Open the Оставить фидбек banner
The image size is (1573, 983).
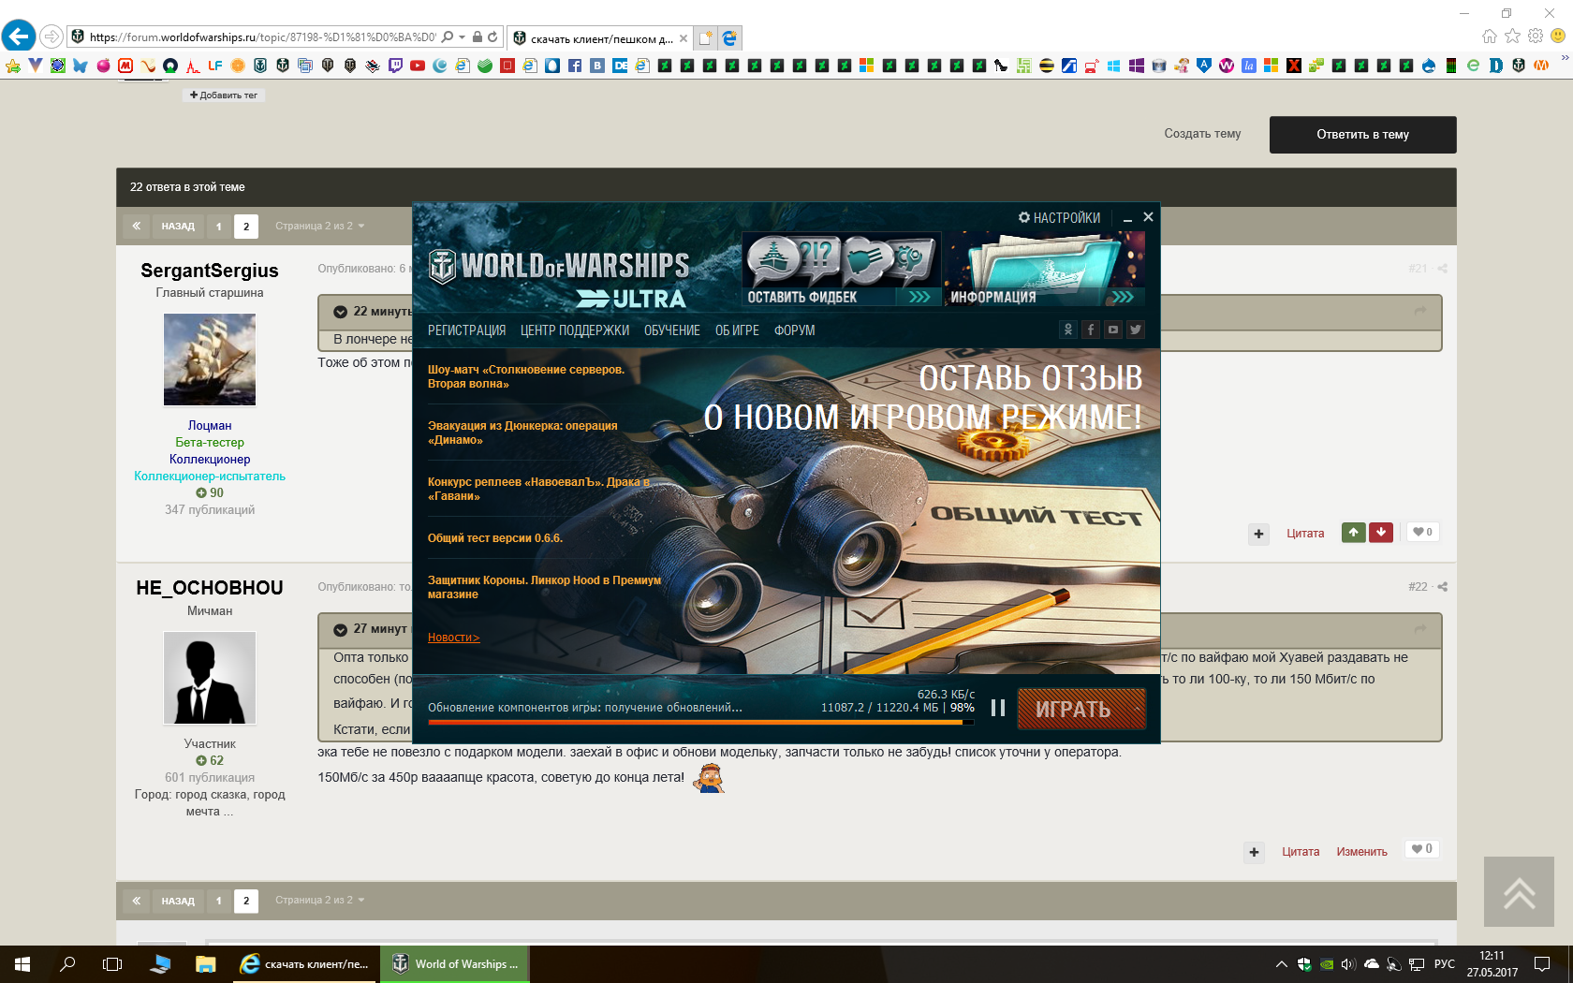tap(841, 270)
